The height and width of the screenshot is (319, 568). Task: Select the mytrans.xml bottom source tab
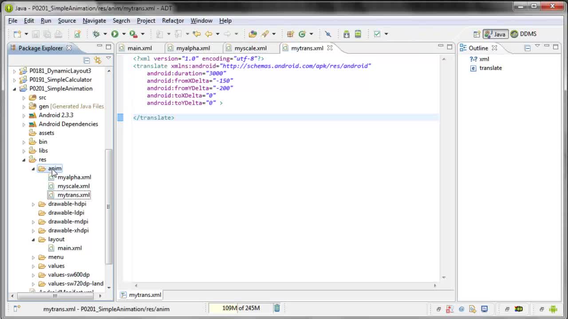click(x=141, y=295)
